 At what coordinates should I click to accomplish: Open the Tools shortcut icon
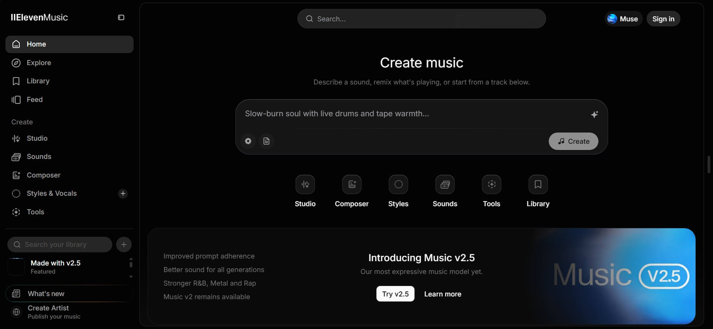pos(492,184)
